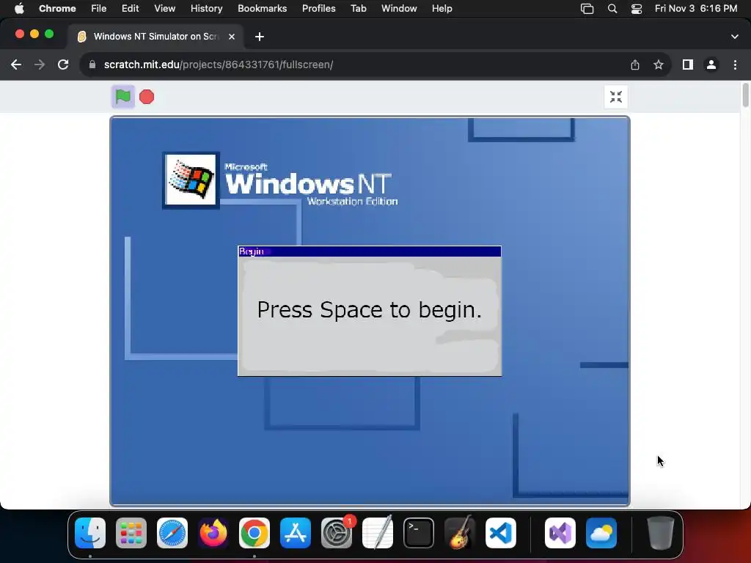Exit fullscreen mode with the shrink icon

616,97
